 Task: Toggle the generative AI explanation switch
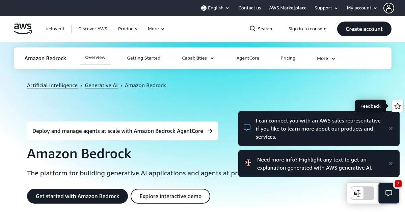pos(362,193)
